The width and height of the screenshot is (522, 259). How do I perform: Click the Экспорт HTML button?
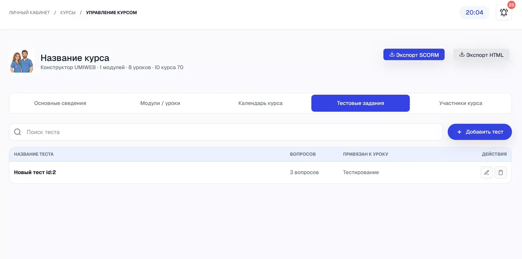pyautogui.click(x=481, y=54)
